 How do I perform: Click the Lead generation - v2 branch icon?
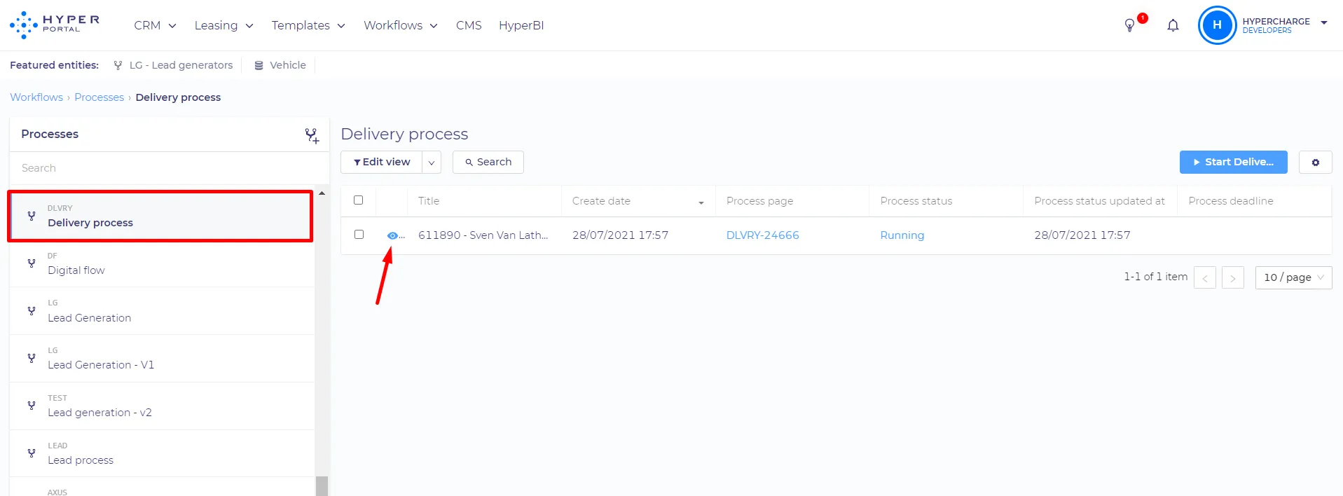(32, 406)
